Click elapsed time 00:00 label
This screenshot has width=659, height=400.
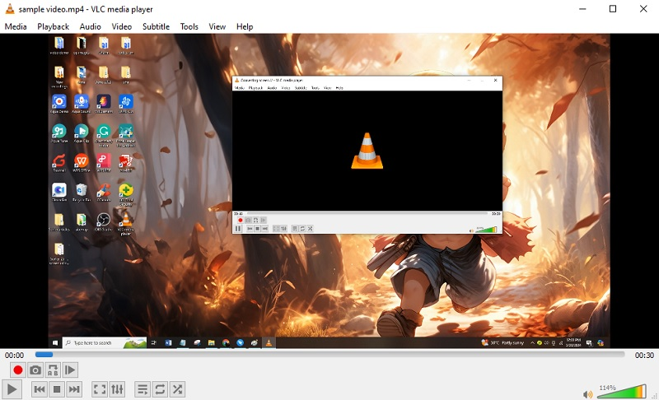click(x=14, y=355)
